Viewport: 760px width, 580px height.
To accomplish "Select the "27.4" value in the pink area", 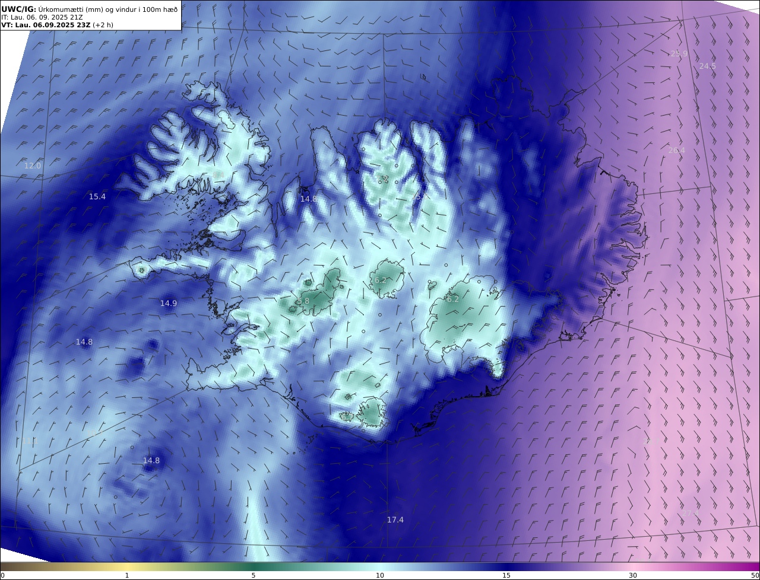I will point(691,513).
